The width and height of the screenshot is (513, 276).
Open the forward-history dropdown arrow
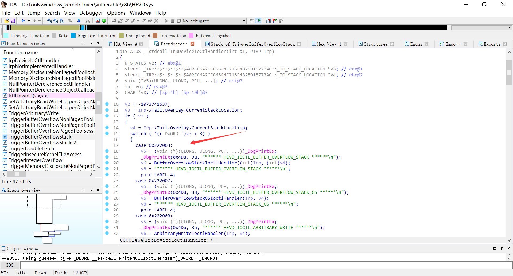40,21
